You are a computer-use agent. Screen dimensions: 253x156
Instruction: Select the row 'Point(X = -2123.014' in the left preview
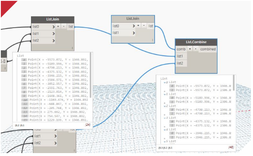55,92
